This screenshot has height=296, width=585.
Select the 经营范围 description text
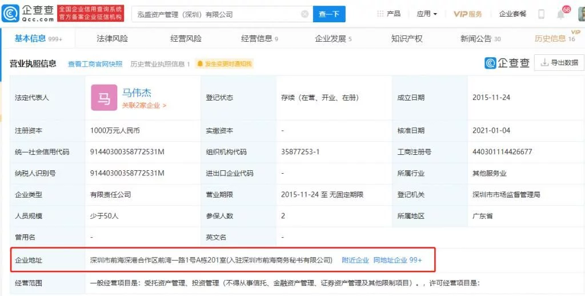(x=285, y=283)
